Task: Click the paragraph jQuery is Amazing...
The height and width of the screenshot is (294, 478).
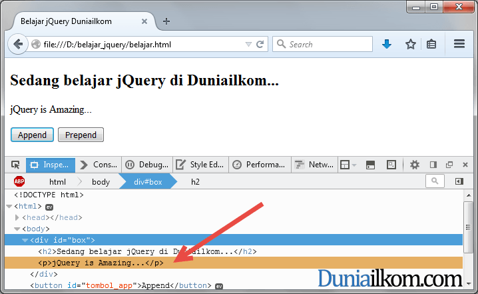Action: [x=51, y=109]
